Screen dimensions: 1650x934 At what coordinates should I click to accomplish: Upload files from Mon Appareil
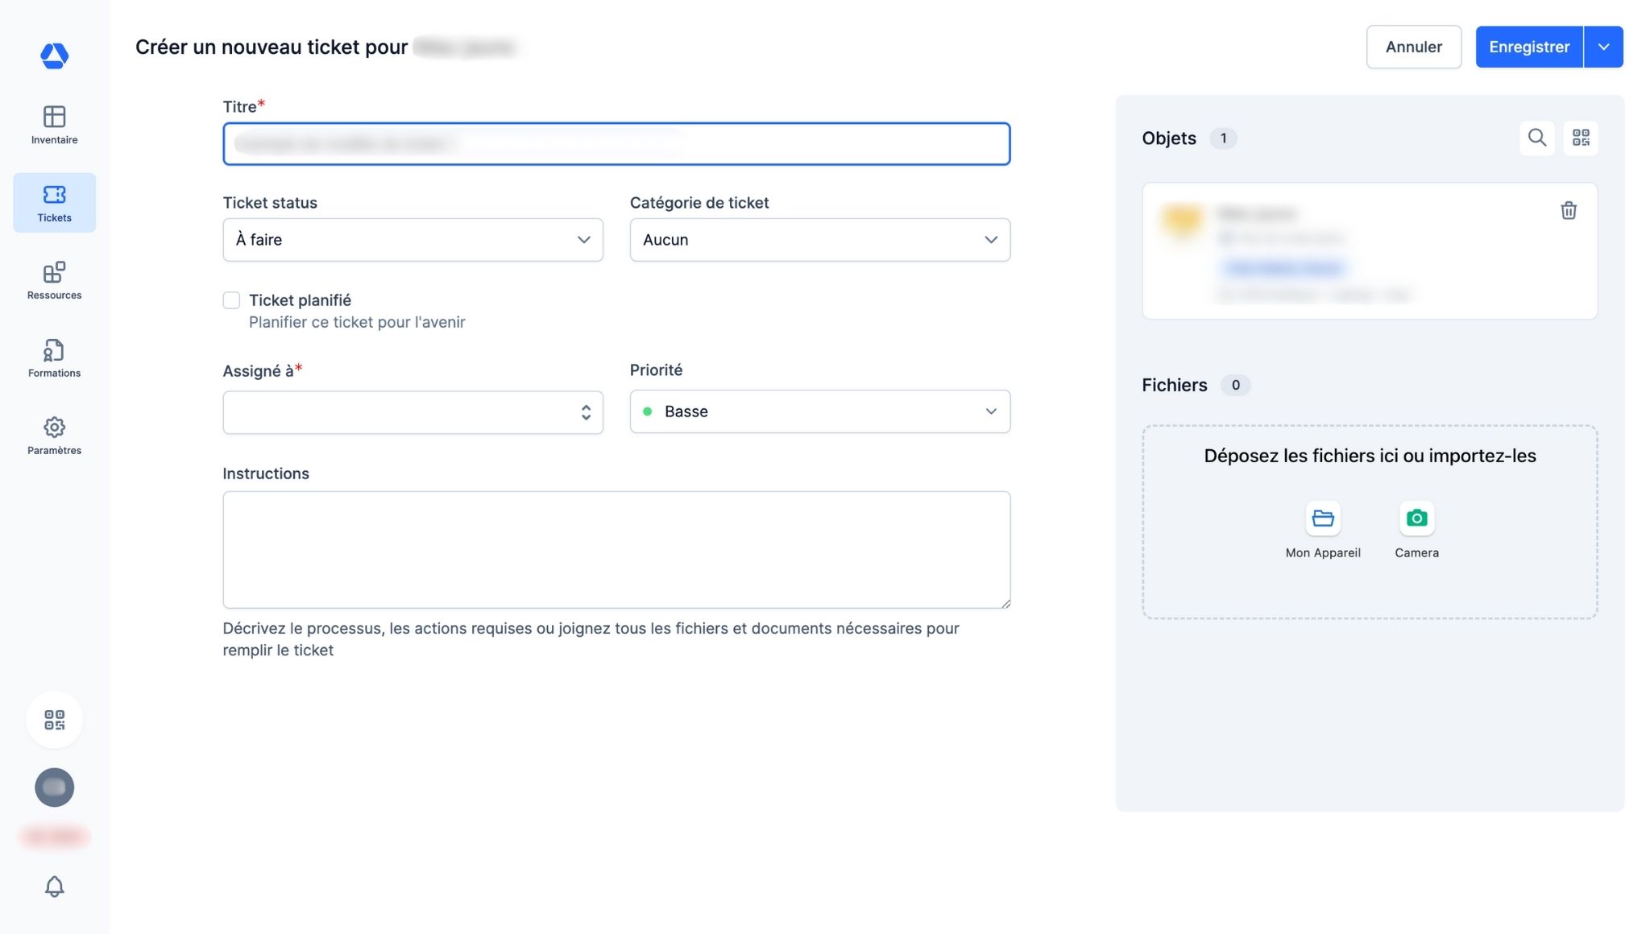pyautogui.click(x=1322, y=519)
